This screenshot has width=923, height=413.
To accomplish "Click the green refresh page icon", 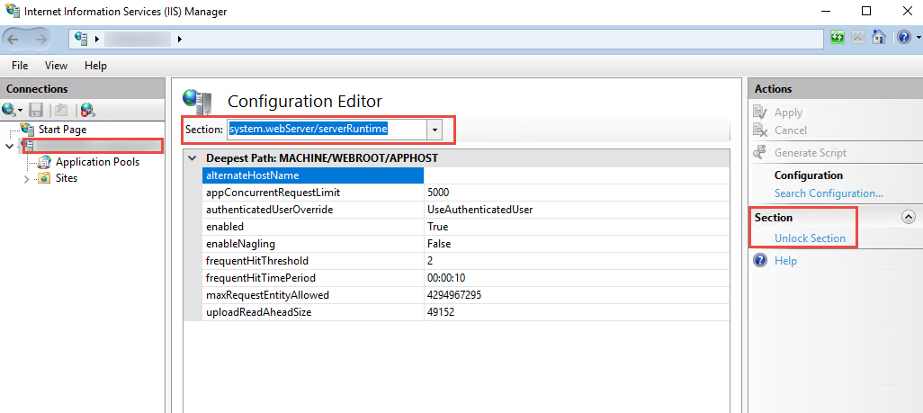I will click(838, 39).
